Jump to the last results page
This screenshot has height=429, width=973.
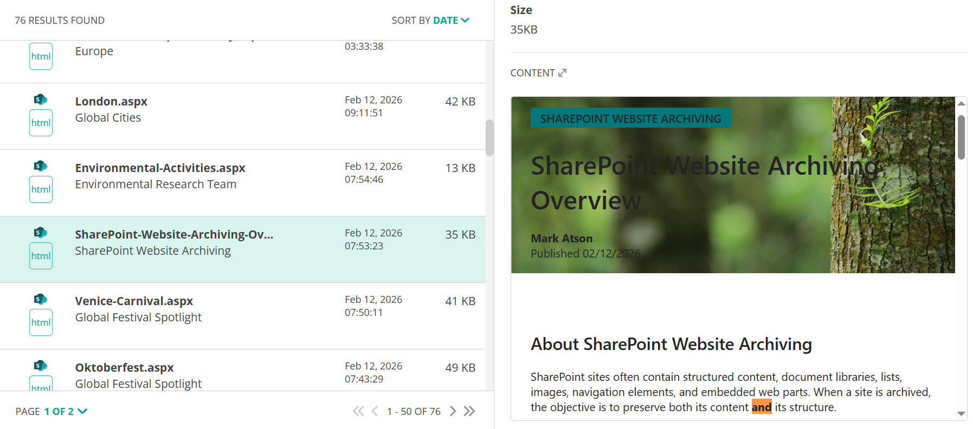[x=469, y=411]
